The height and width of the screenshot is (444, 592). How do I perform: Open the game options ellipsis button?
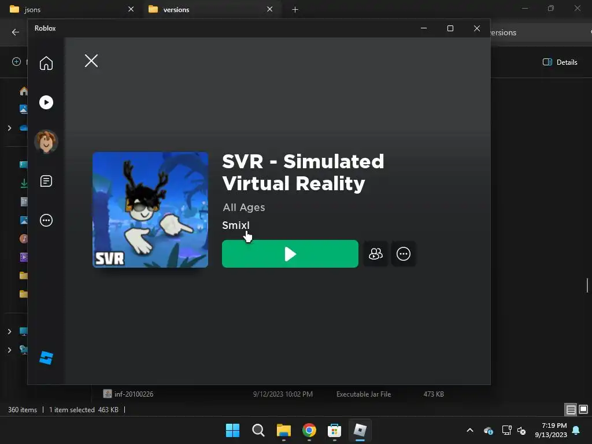(x=404, y=254)
